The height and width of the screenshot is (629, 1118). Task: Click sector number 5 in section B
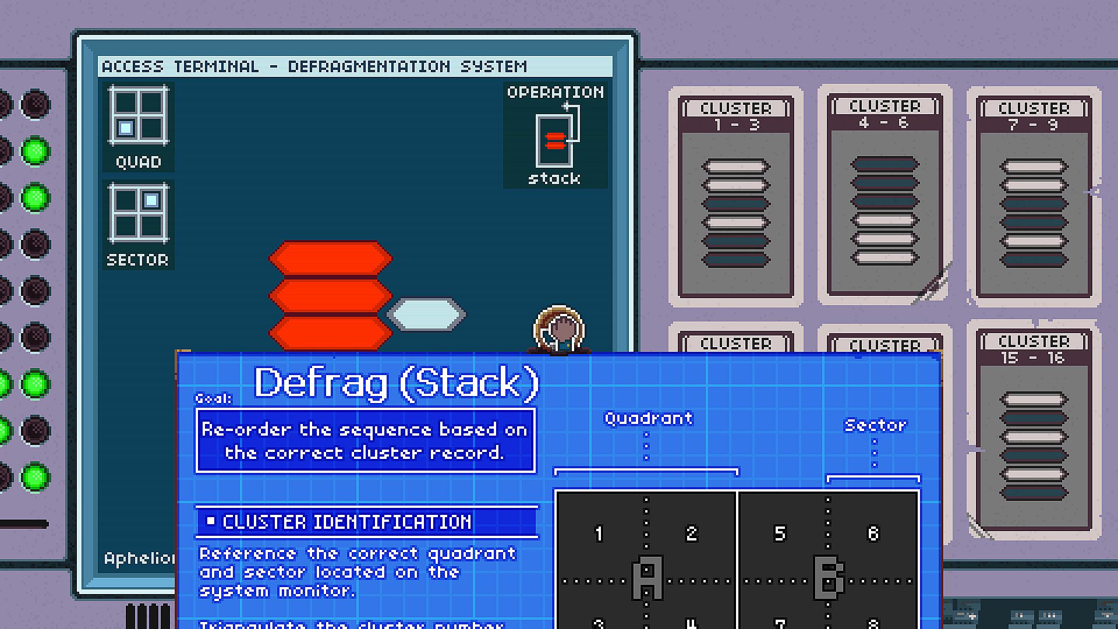point(780,533)
